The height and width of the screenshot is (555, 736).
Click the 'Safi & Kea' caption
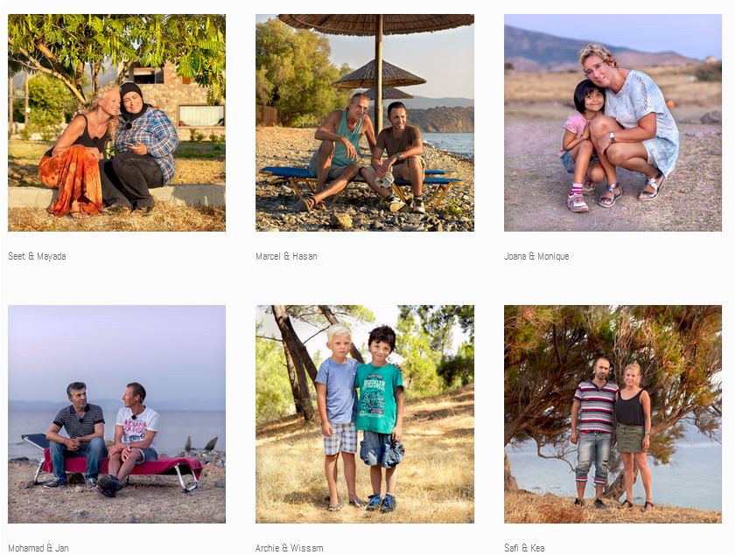pyautogui.click(x=524, y=547)
